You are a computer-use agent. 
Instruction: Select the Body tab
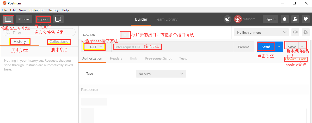134,58
